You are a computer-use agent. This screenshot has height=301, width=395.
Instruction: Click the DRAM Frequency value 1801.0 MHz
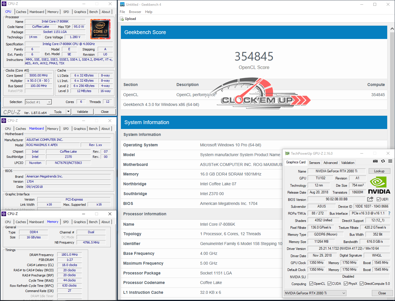tap(69, 255)
